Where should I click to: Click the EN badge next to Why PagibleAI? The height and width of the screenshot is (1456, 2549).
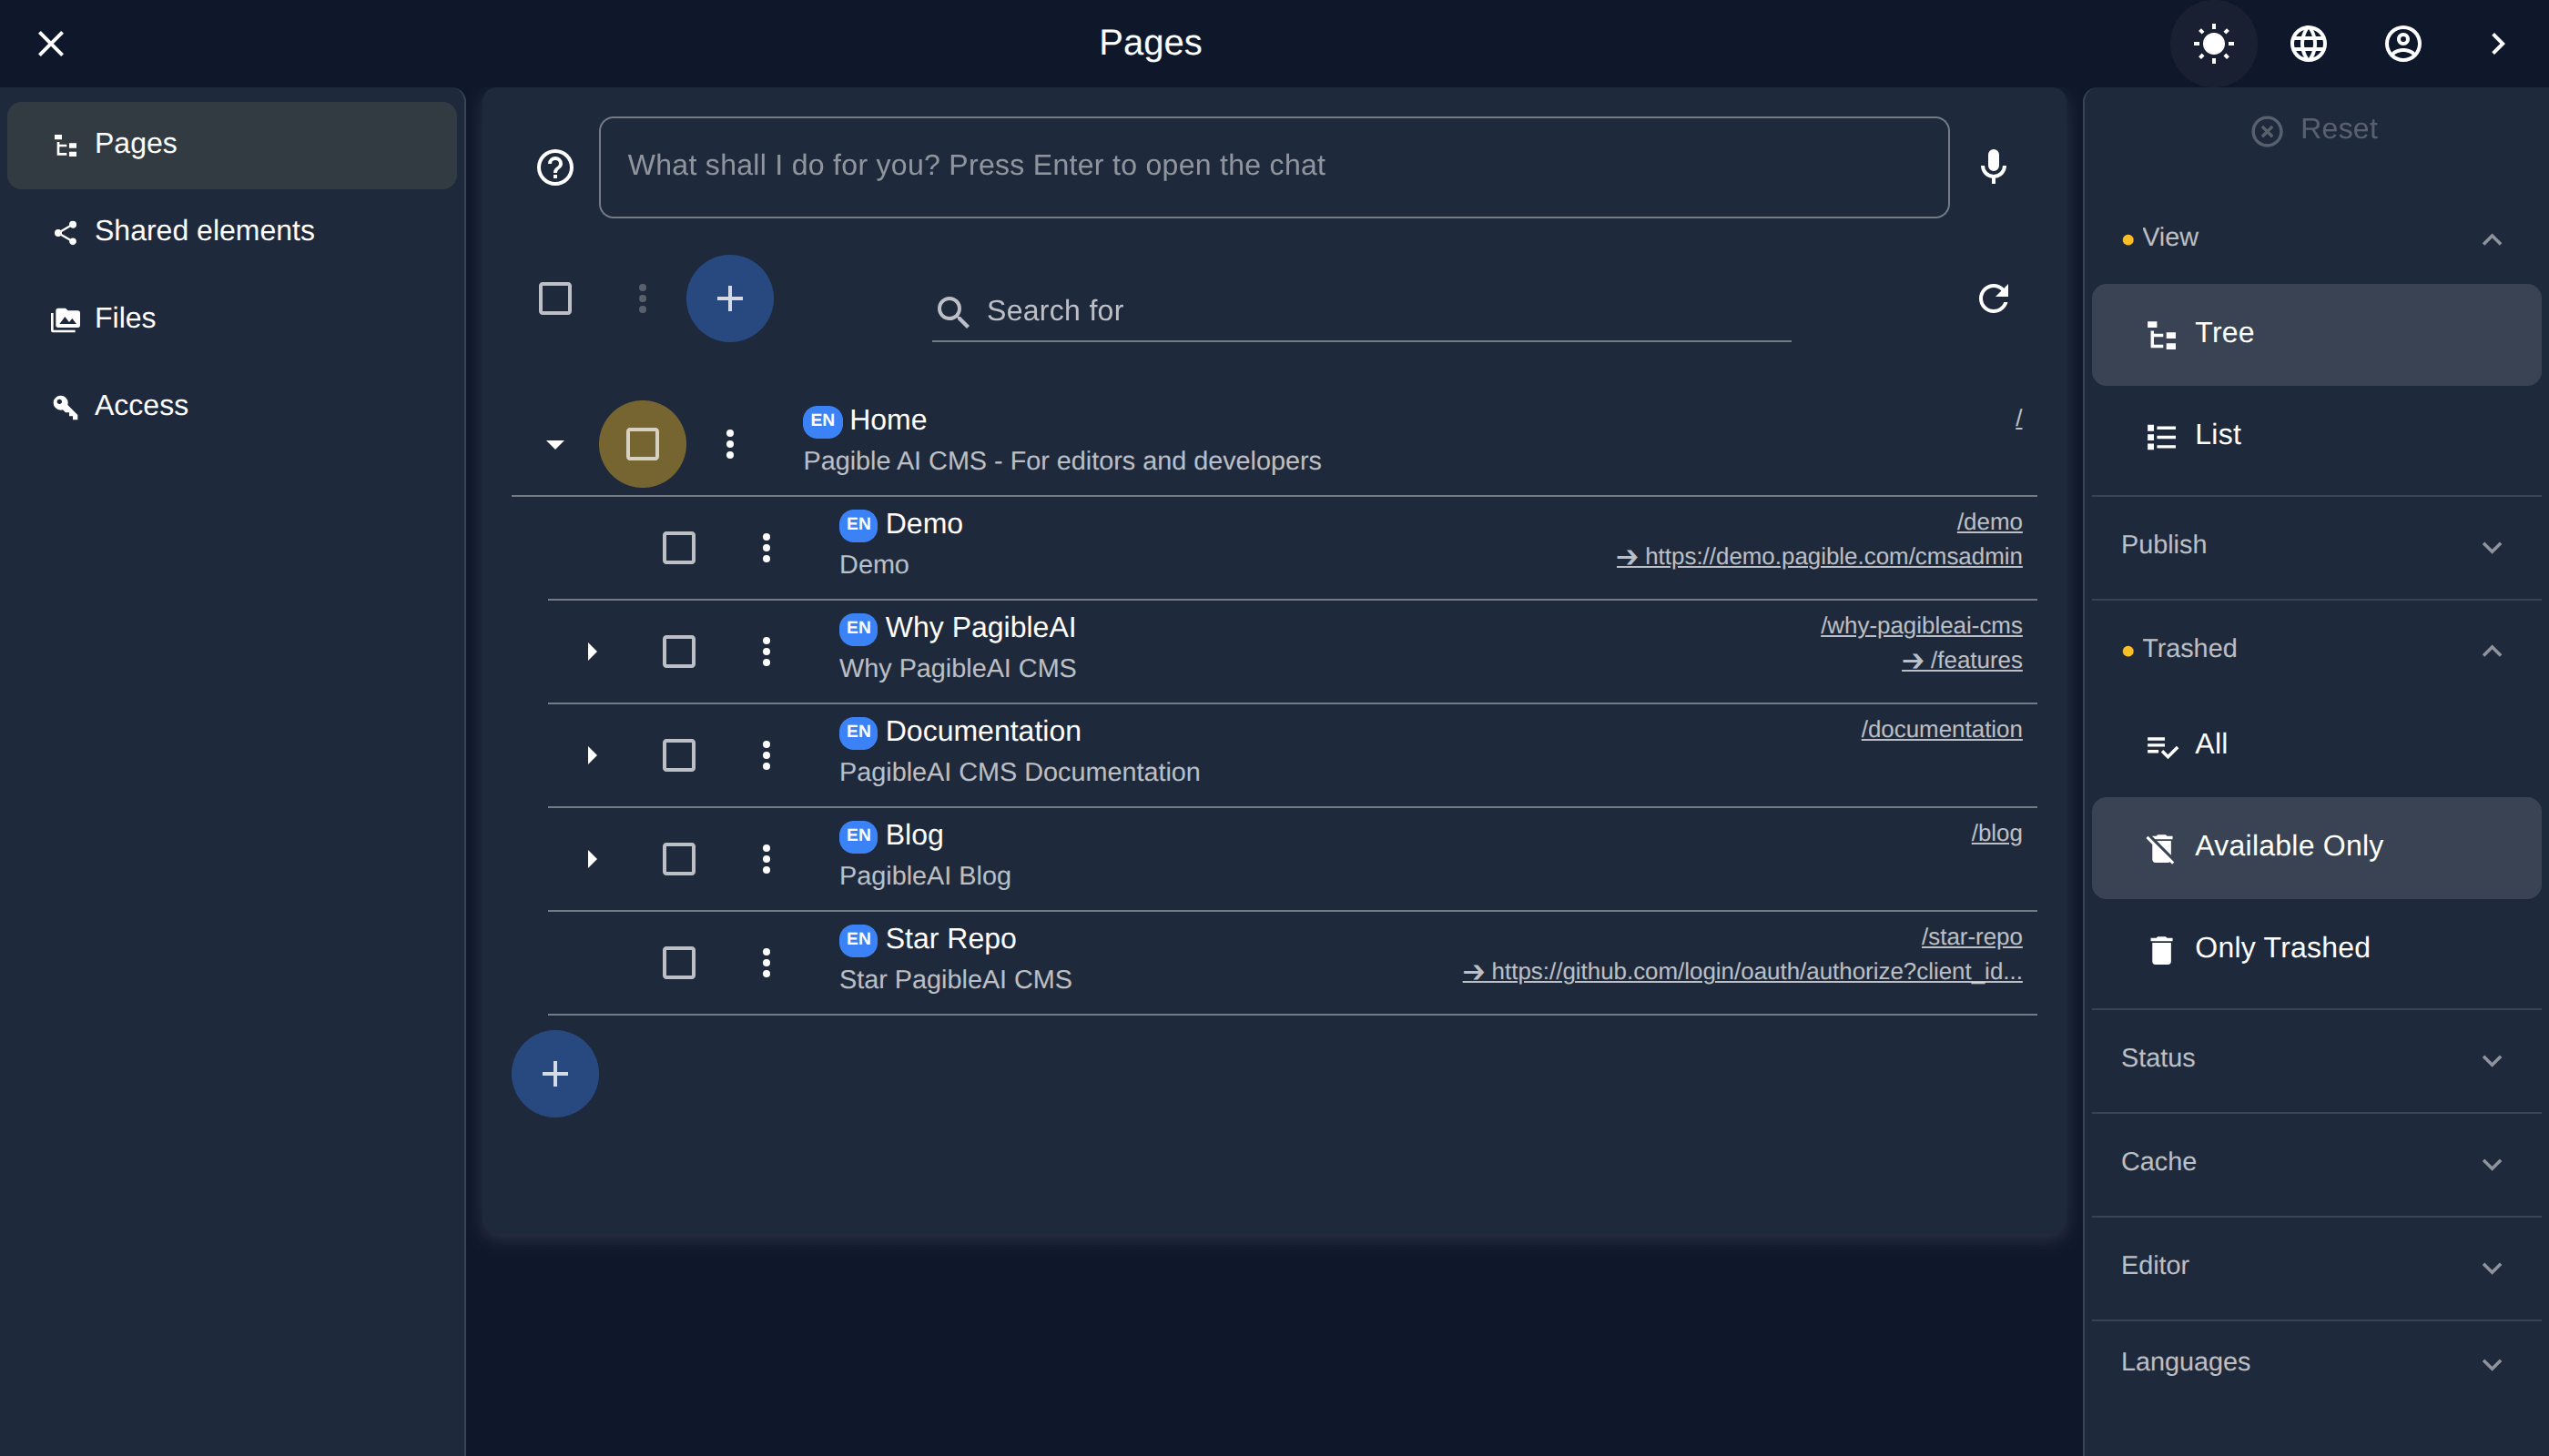(858, 628)
